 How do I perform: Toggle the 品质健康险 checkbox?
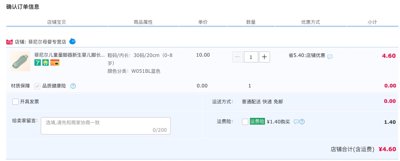coord(37,86)
